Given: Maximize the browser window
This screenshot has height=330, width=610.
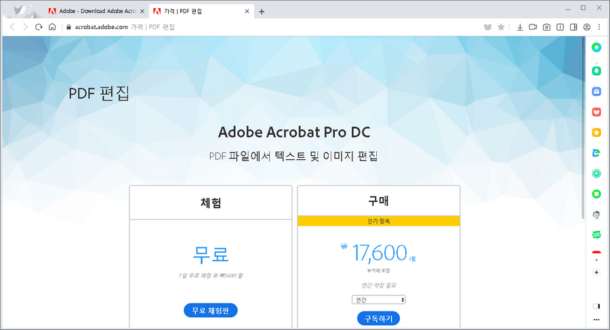Looking at the screenshot, I should [x=583, y=7].
